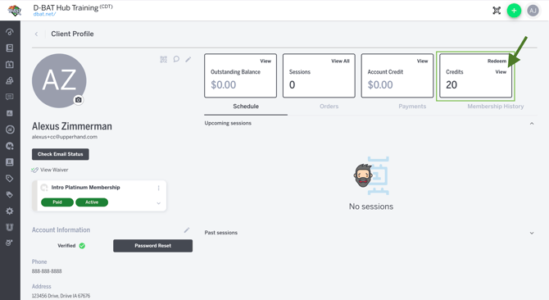Click the Password Reset button
Viewport: 549px width, 300px height.
[152, 246]
